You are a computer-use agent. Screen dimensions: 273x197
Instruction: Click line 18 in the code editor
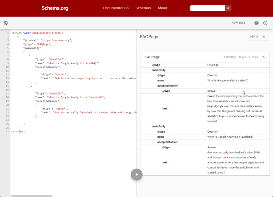70,97
